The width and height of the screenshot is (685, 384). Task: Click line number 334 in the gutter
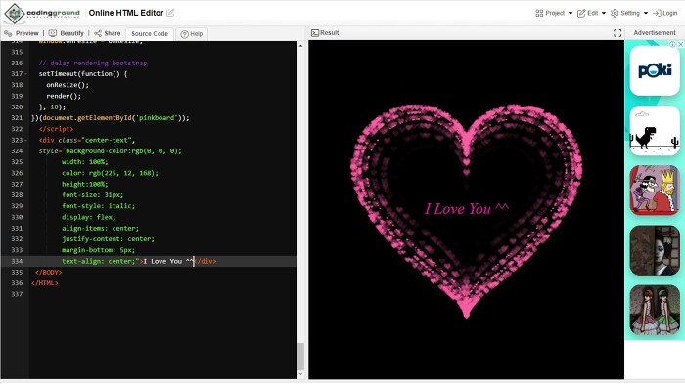click(x=17, y=261)
